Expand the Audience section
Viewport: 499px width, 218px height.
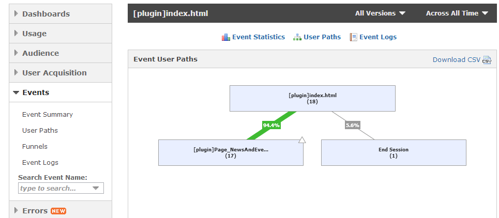pos(40,53)
